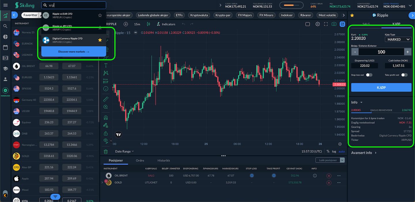
Task: Increase amount with plus button
Action: [x=408, y=52]
